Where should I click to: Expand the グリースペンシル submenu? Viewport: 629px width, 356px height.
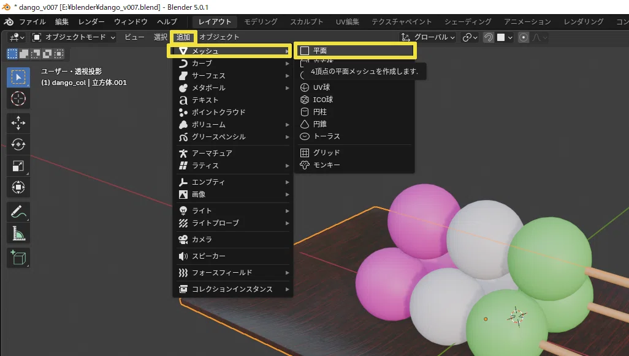(233, 137)
